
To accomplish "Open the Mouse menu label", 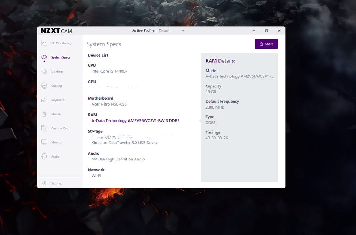I will [56, 114].
